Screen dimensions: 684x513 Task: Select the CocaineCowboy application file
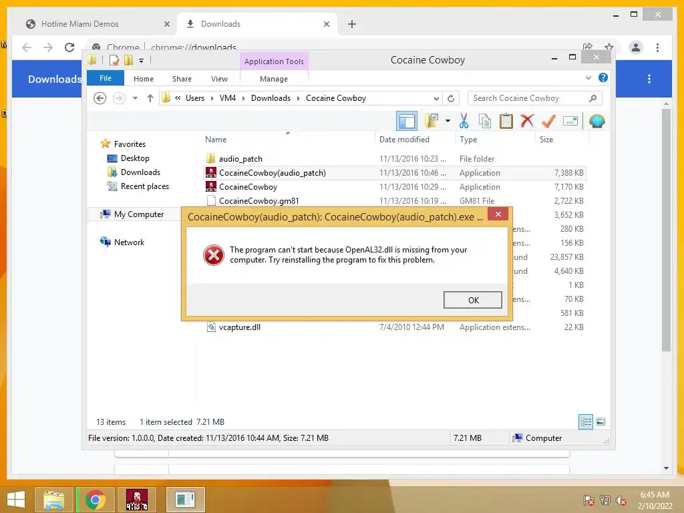click(x=394, y=187)
